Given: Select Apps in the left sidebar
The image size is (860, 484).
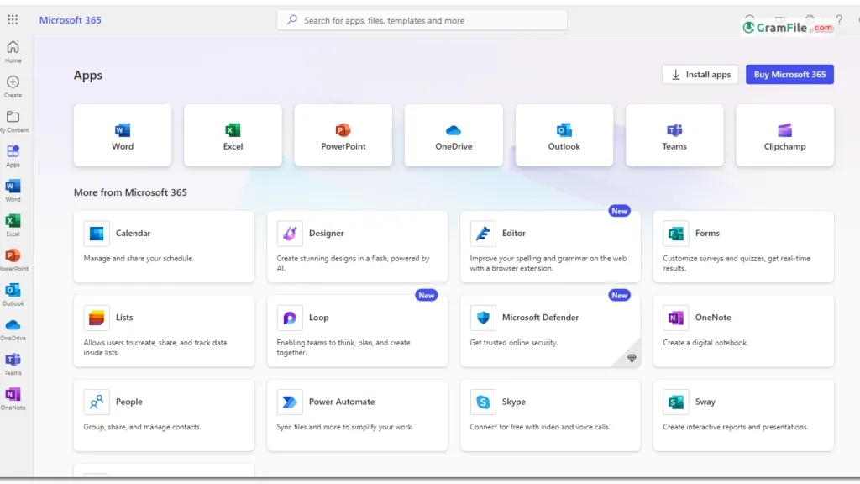Looking at the screenshot, I should 13,155.
